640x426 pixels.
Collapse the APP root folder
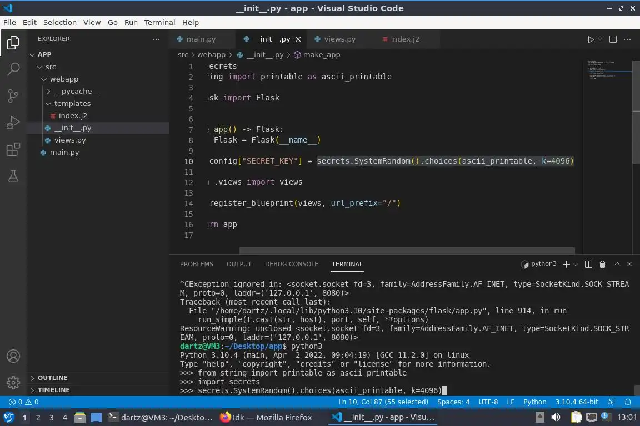pos(98,54)
